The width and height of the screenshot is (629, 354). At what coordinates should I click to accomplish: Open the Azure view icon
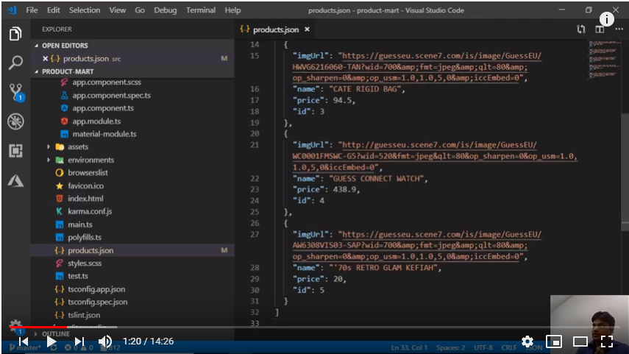[15, 180]
